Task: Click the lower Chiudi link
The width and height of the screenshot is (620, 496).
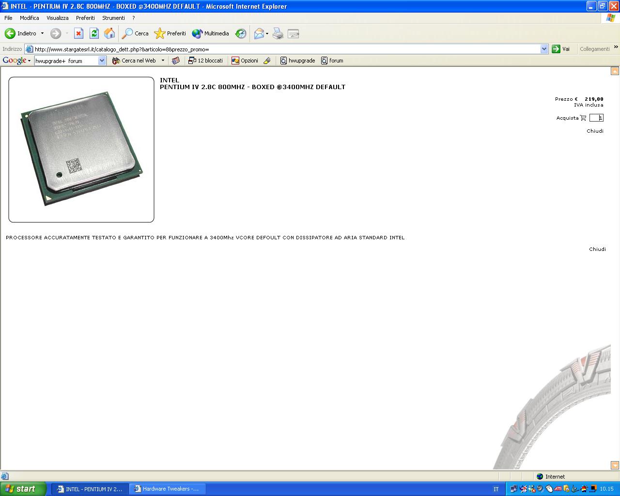Action: [597, 249]
